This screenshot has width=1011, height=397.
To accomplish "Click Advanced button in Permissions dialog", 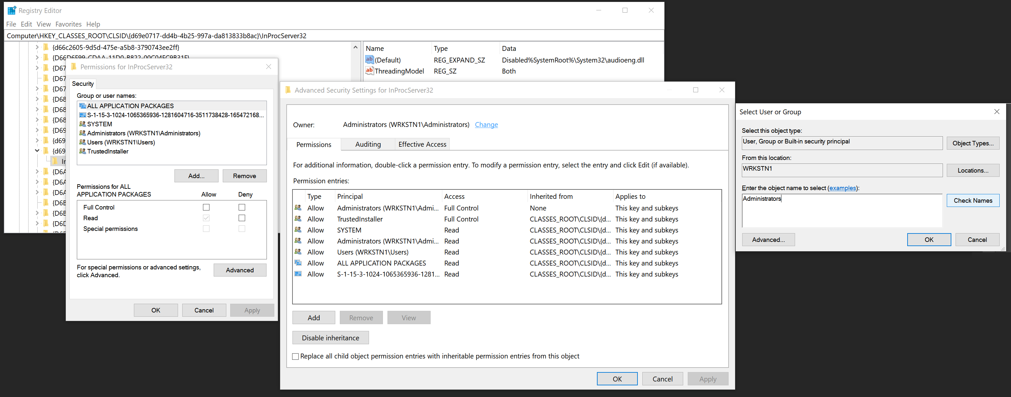I will (x=240, y=270).
